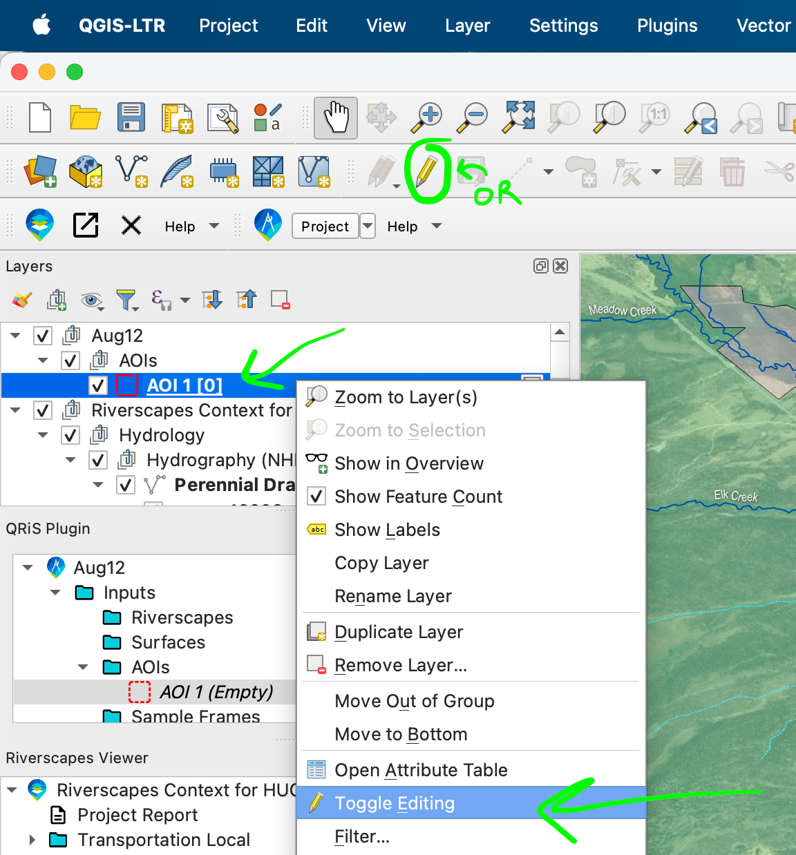This screenshot has height=855, width=796.
Task: Open the Settings menu
Action: pyautogui.click(x=563, y=26)
